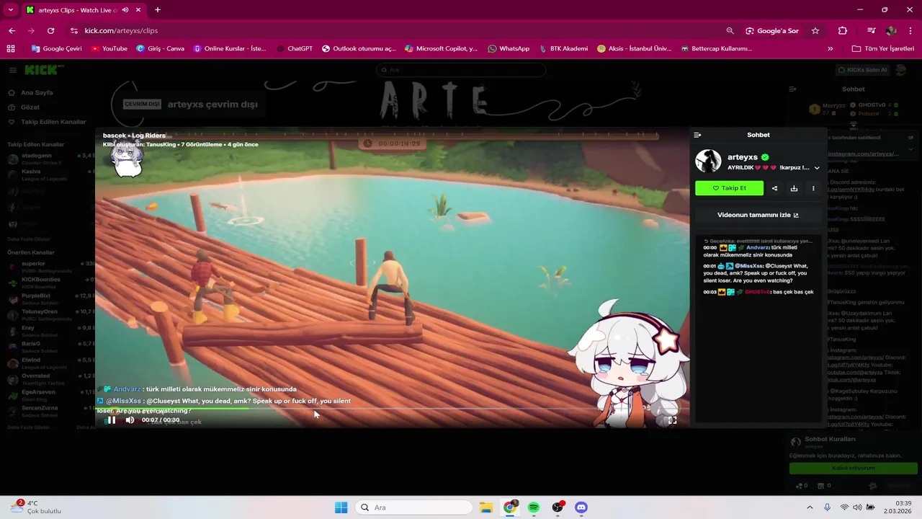Screen dimensions: 922x519
Task: Download the clip with download icon
Action: click(794, 188)
